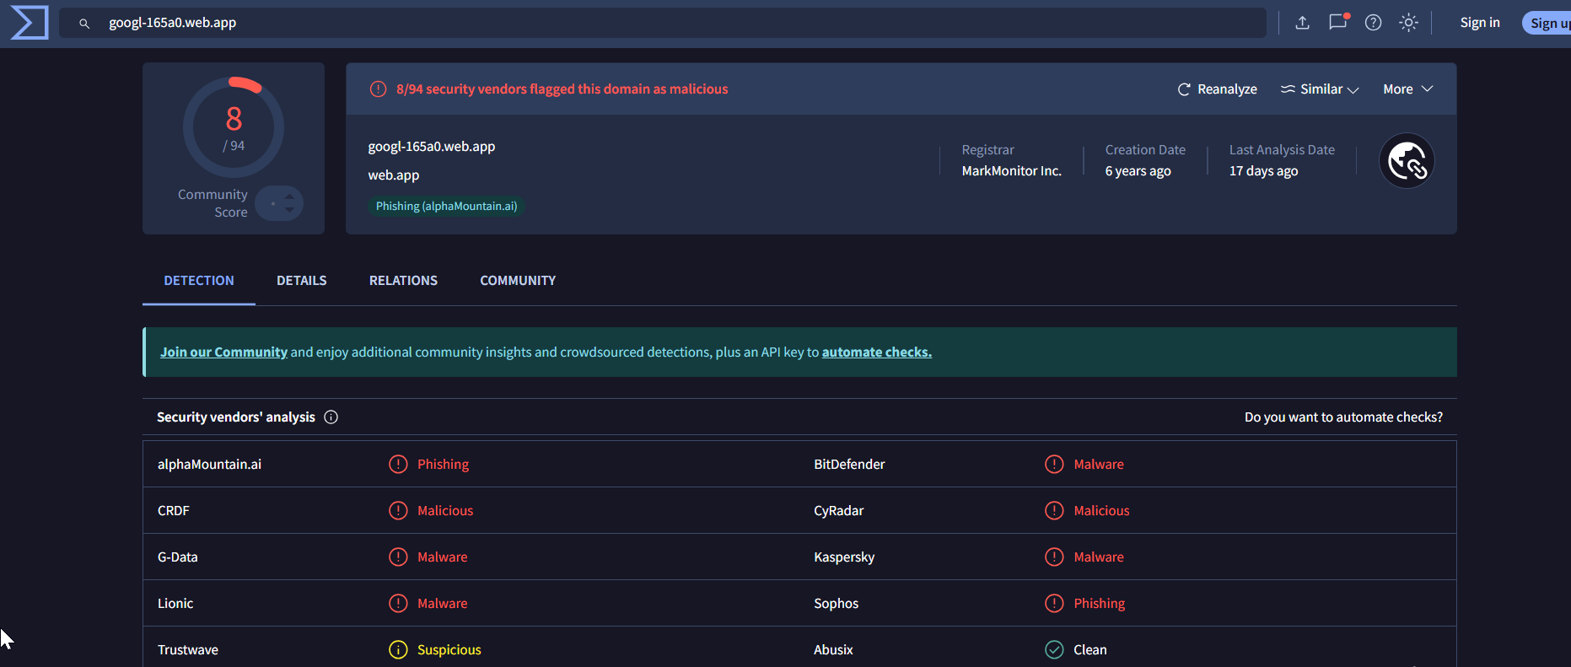The height and width of the screenshot is (667, 1571).
Task: Click the Suspicious verdict for Trustwave
Action: (x=449, y=650)
